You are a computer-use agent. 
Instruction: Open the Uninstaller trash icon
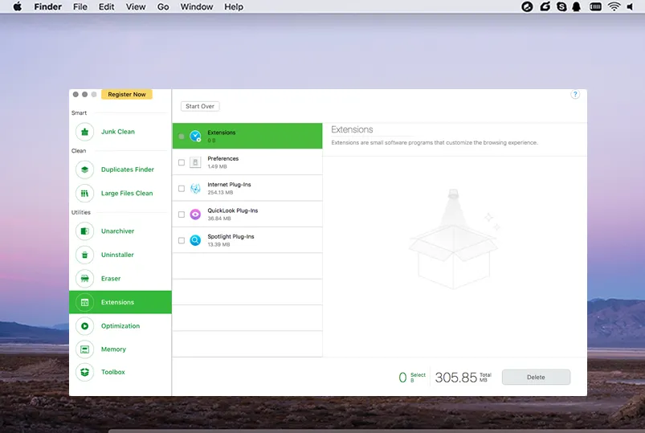85,255
